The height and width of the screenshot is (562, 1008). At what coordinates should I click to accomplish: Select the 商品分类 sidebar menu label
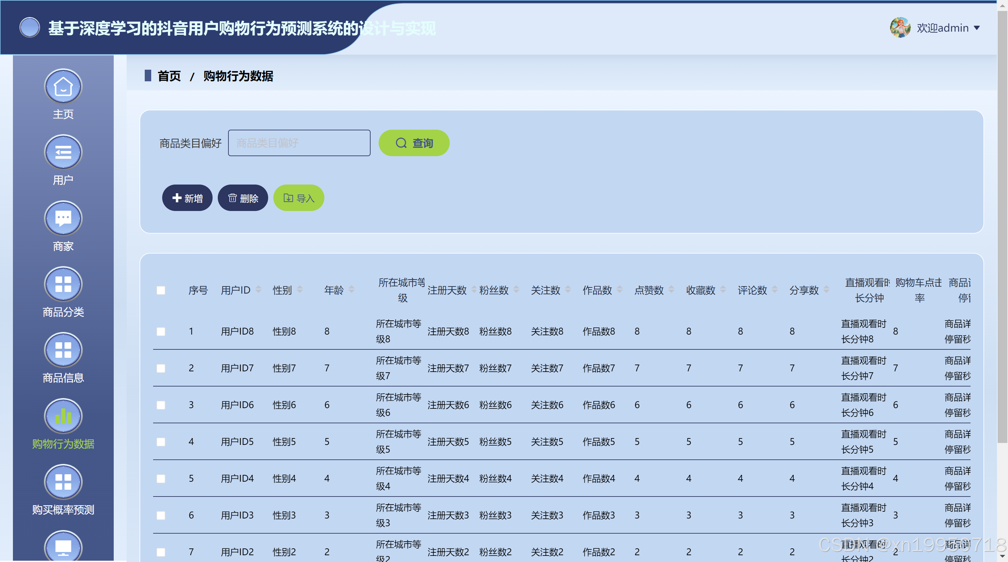pos(63,312)
